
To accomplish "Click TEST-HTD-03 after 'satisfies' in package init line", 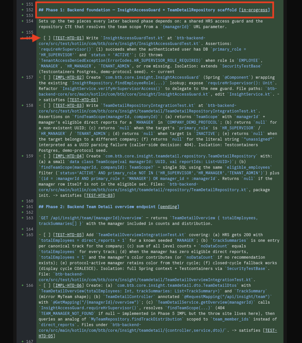I will pyautogui.click(x=99, y=195).
